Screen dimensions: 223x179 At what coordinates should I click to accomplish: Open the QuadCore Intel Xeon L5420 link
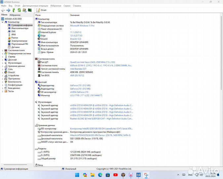click(x=93, y=62)
